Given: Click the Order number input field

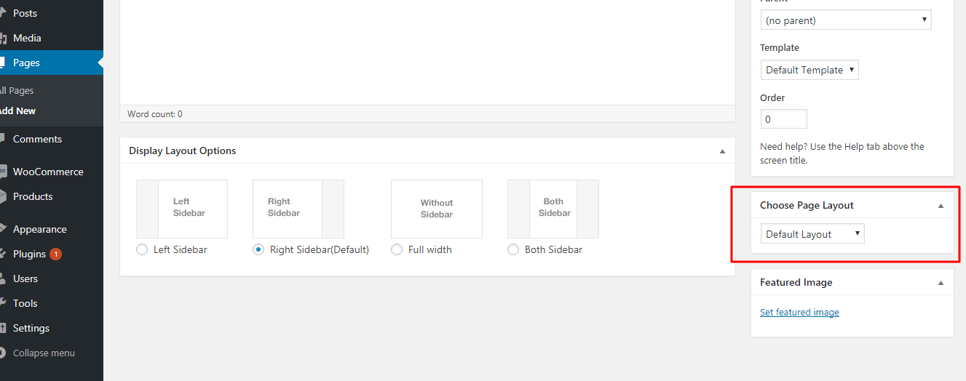Looking at the screenshot, I should [783, 119].
